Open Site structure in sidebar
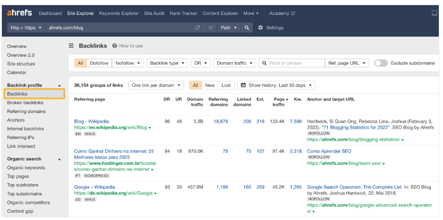Viewport: 443px width, 220px height. click(21, 64)
